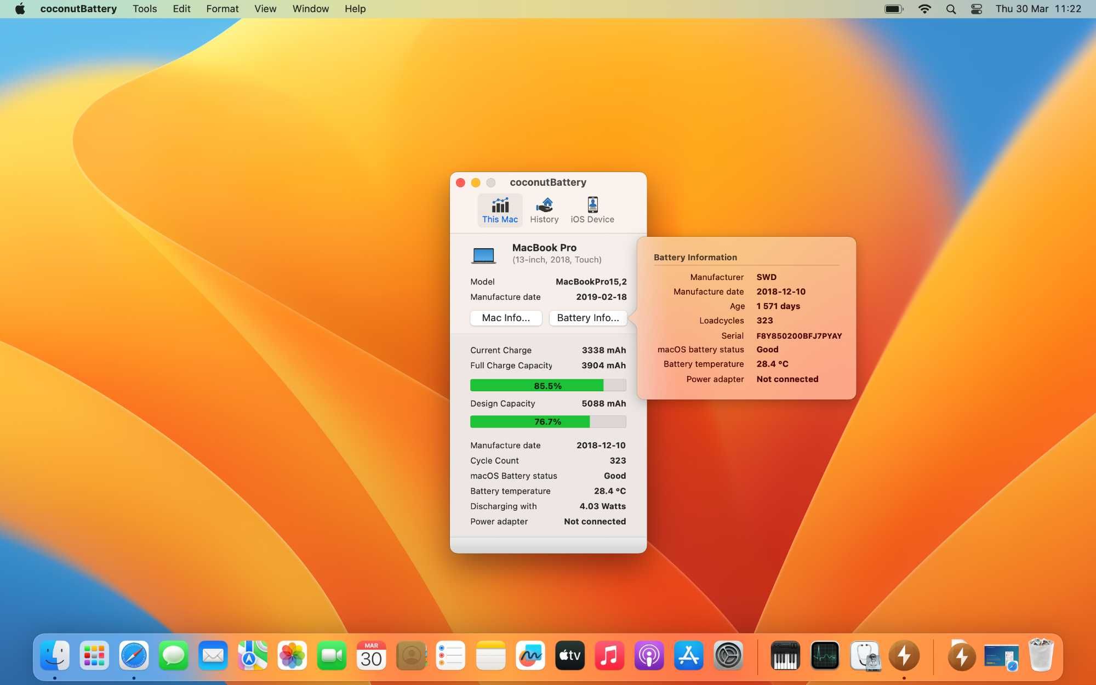Image resolution: width=1096 pixels, height=685 pixels.
Task: Open Mail from the Dock
Action: coord(213,655)
